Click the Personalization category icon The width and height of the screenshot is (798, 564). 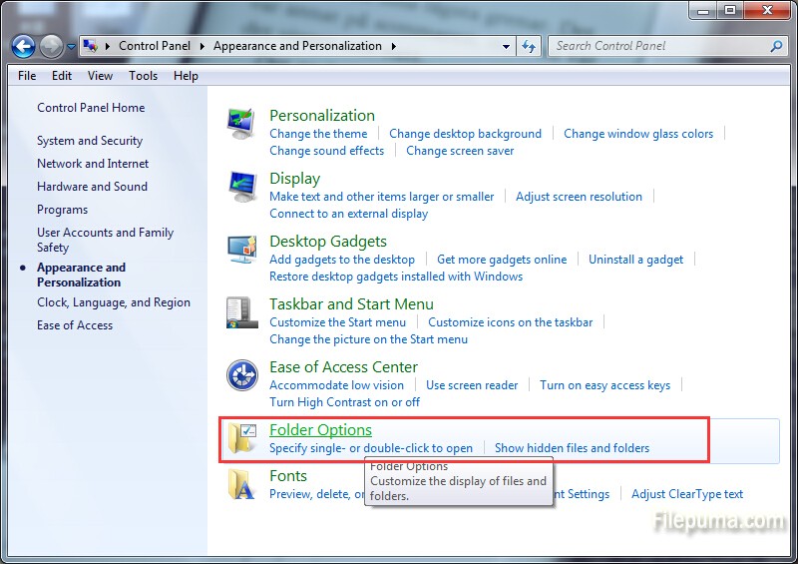(x=241, y=124)
